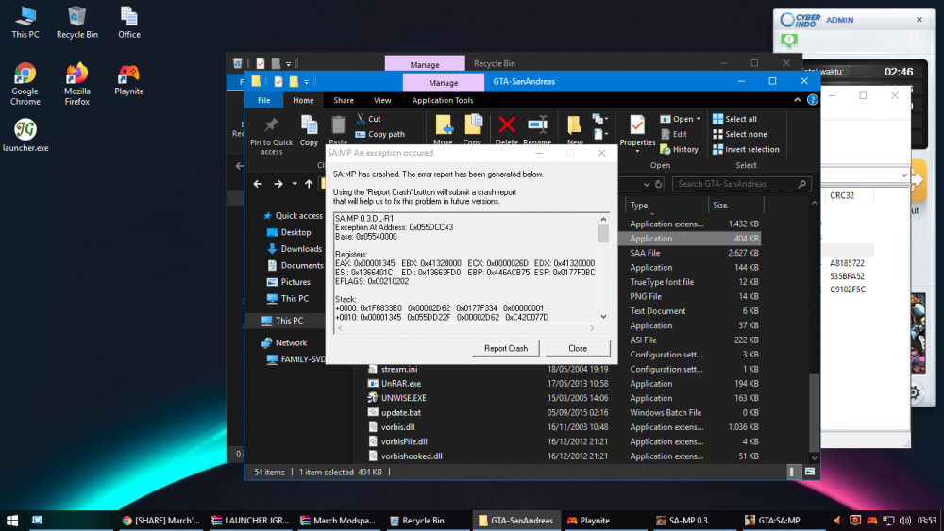The image size is (944, 531).
Task: Click Invert selection in ribbon
Action: (746, 149)
